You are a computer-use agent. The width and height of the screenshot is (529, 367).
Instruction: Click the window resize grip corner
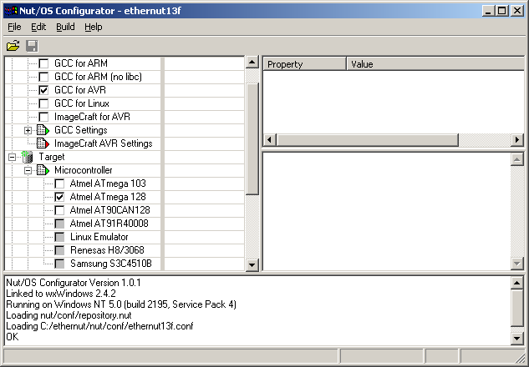(521, 359)
